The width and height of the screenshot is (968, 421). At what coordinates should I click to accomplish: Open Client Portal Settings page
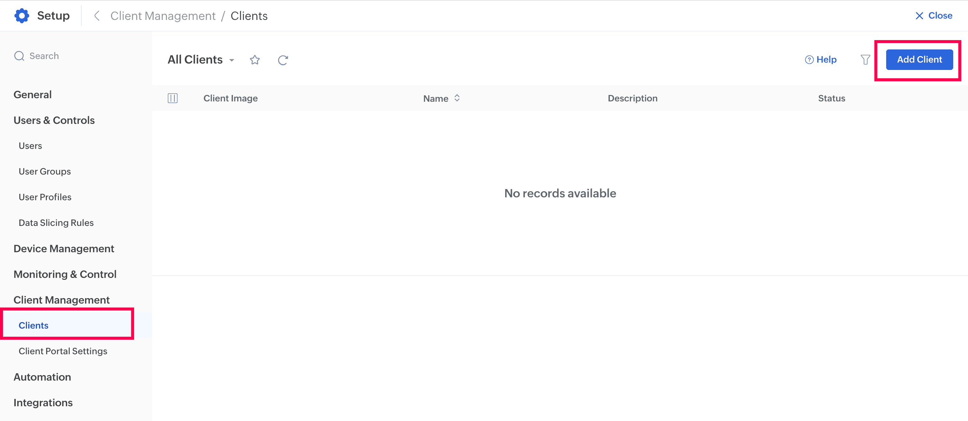(63, 351)
